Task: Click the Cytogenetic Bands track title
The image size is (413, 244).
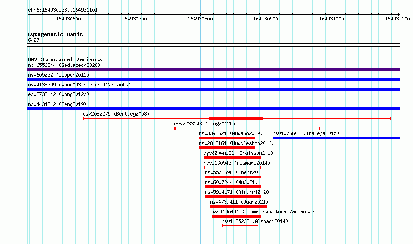Action: [55, 34]
